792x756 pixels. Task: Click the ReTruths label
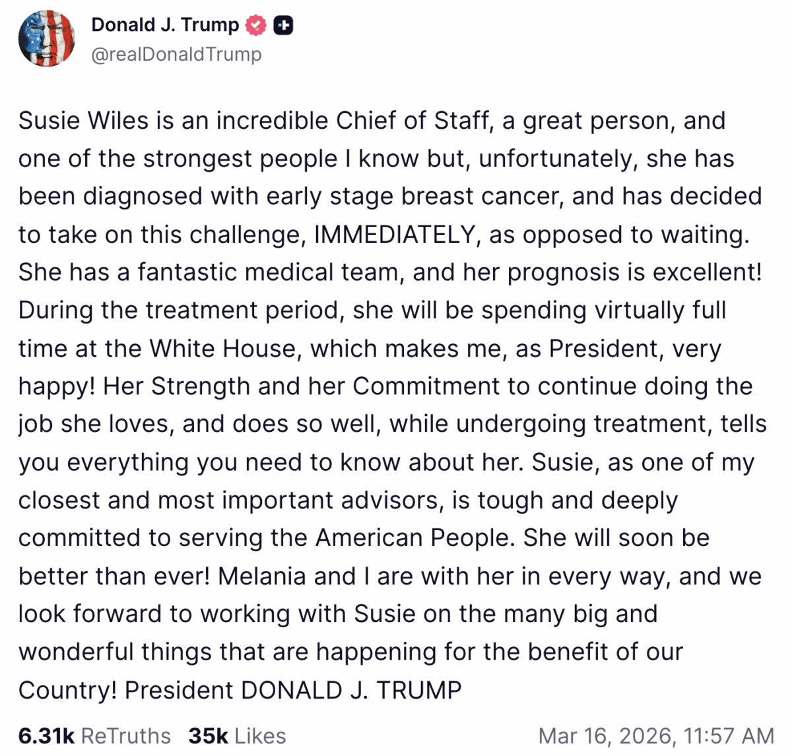pos(125,736)
